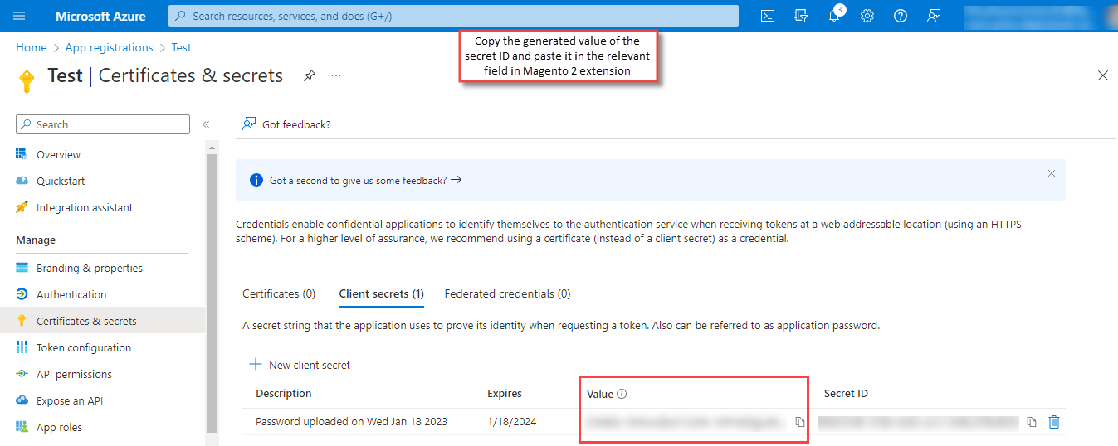Screen dimensions: 1118x446
Task: Click the sidebar vertical scrollbar
Action: pyautogui.click(x=212, y=293)
